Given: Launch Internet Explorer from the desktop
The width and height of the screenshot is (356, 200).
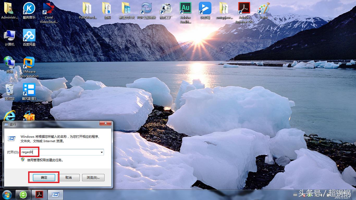Looking at the screenshot, I should click(x=9, y=116).
